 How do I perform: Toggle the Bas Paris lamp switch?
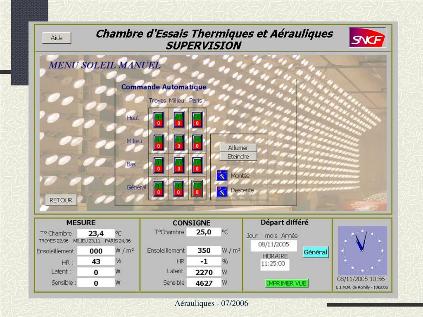[x=197, y=165]
